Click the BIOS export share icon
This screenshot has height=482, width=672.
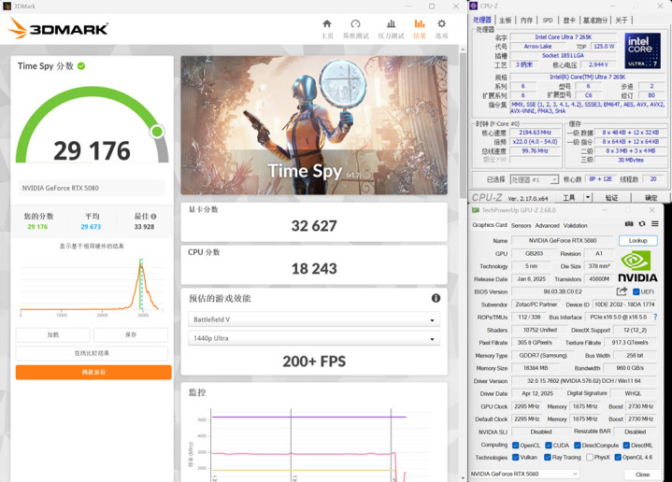click(x=622, y=291)
